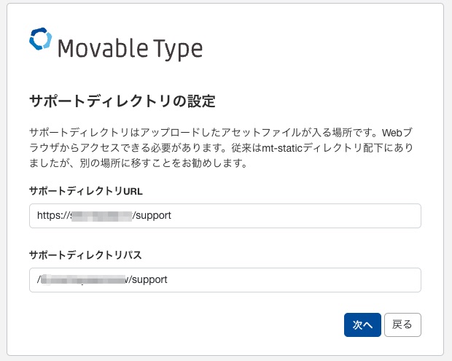Place cursor after "/support" in path field
The height and width of the screenshot is (361, 452).
tap(169, 280)
